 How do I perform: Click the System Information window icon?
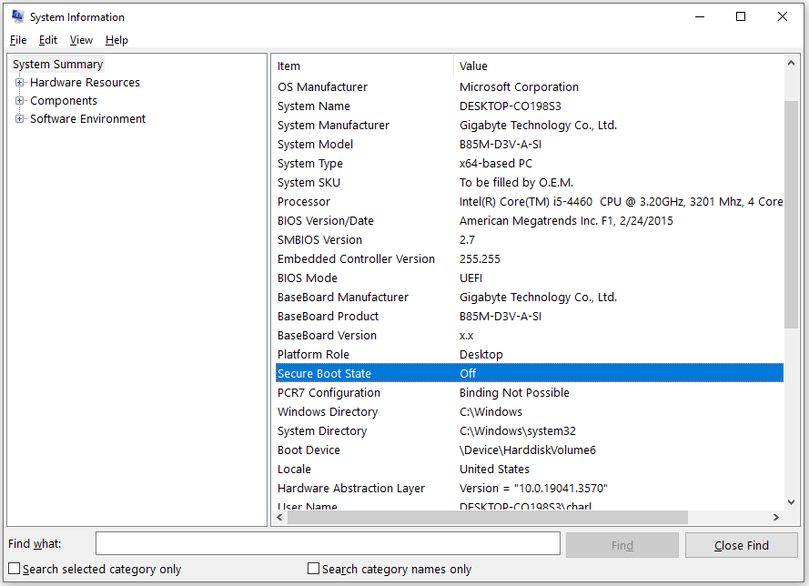16,16
